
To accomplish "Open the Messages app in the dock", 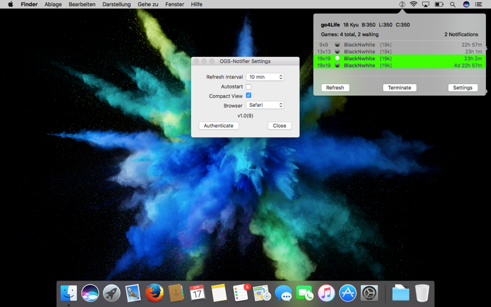I will [284, 293].
